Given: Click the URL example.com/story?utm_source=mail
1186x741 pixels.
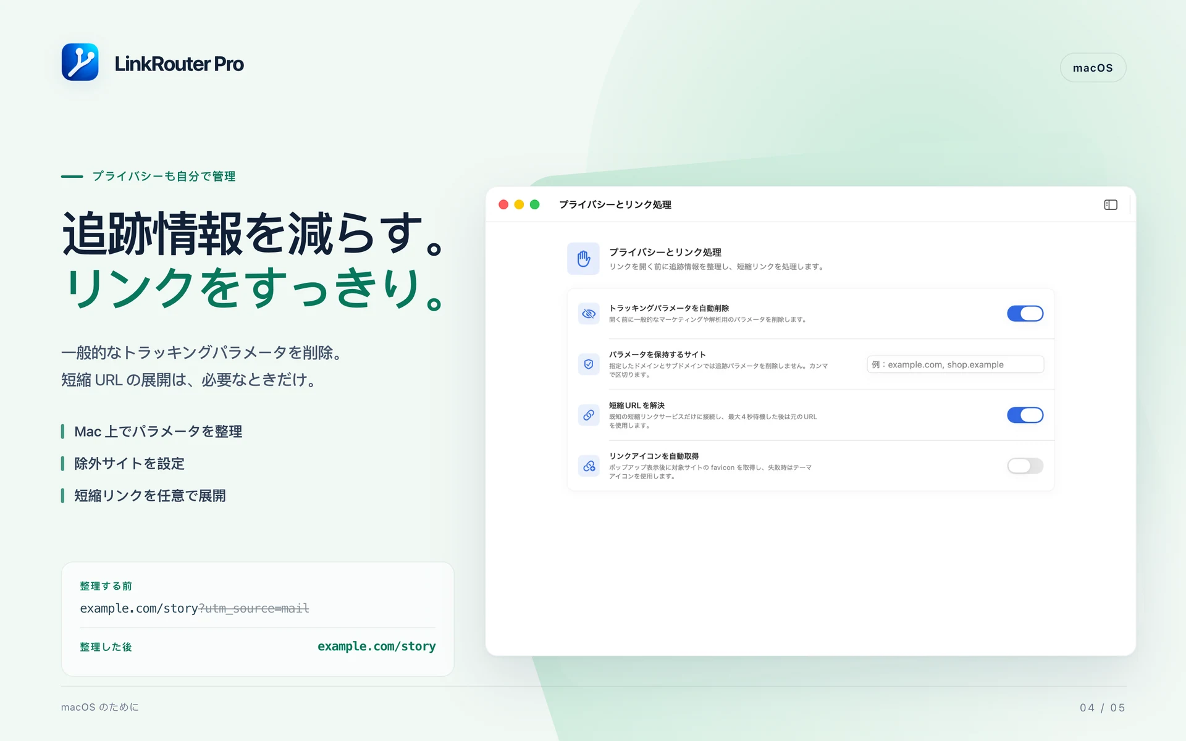Looking at the screenshot, I should tap(195, 609).
